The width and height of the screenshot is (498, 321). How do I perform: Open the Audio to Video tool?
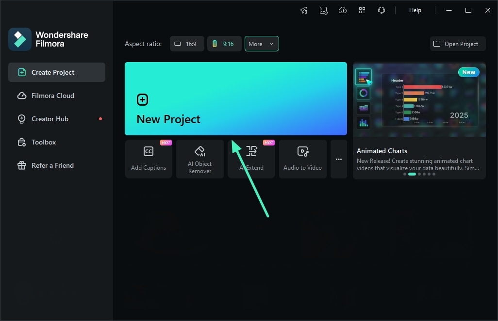(302, 159)
